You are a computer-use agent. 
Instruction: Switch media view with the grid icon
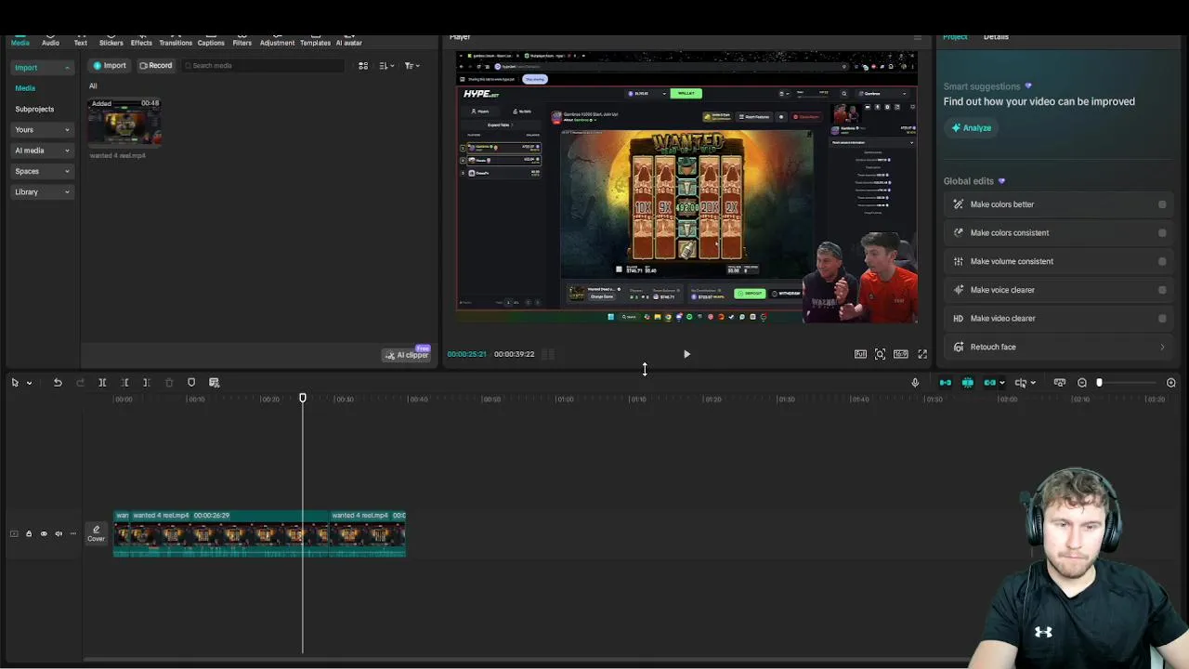[363, 66]
